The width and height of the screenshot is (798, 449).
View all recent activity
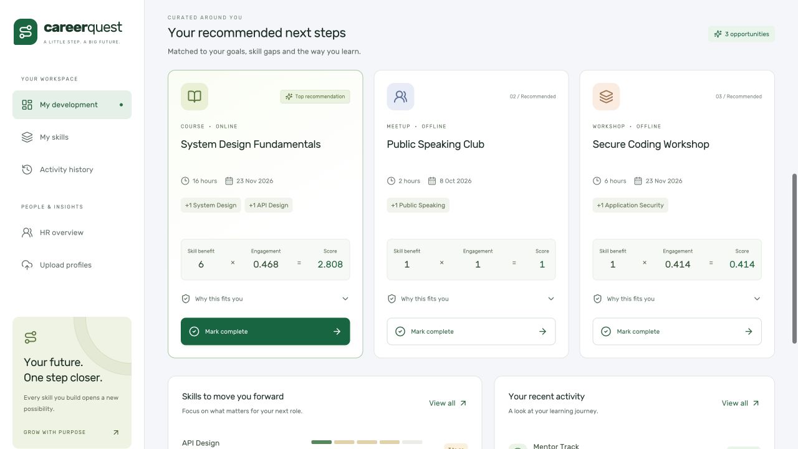tap(741, 403)
